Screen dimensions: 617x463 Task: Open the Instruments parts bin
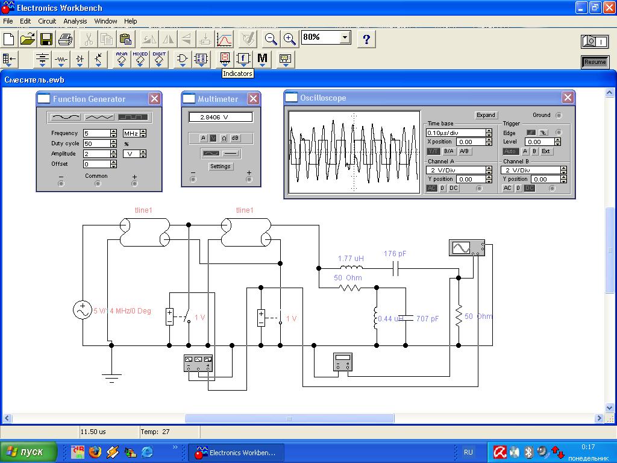[285, 59]
